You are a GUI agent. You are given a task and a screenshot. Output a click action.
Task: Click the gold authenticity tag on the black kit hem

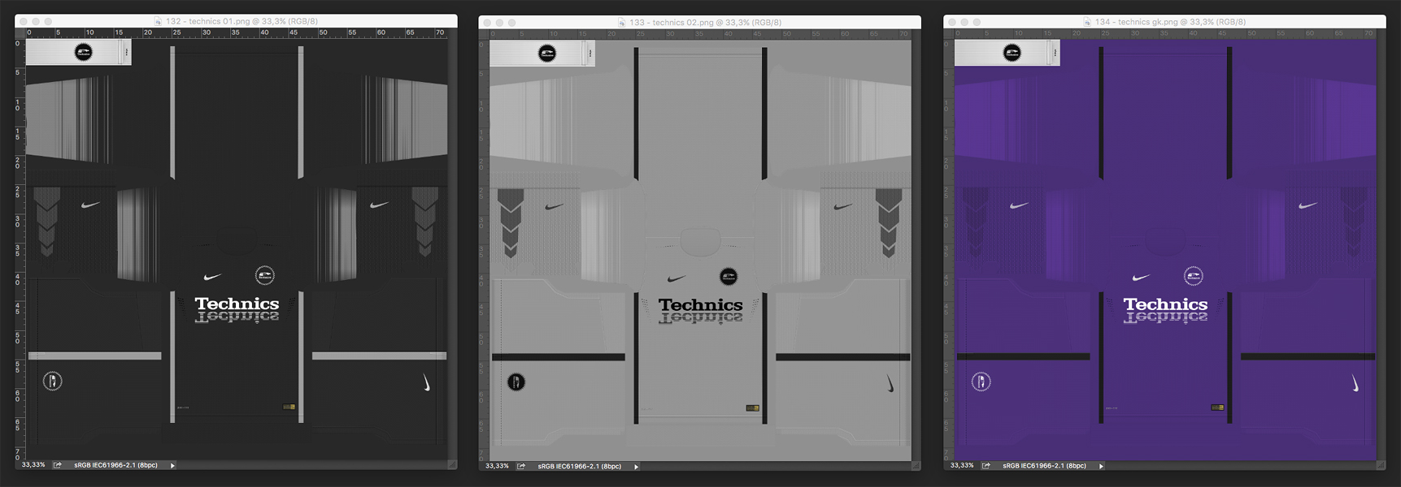(289, 407)
